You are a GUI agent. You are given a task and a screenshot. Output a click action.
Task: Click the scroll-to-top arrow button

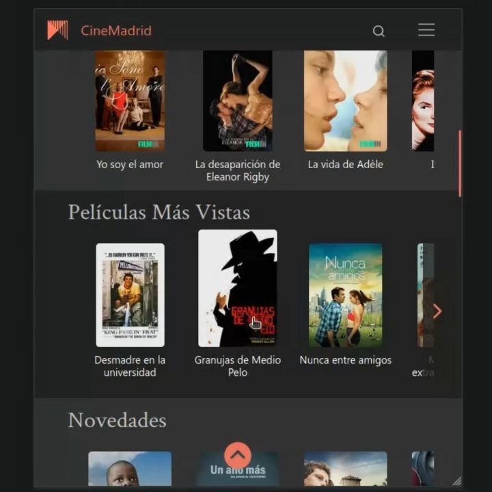(238, 455)
